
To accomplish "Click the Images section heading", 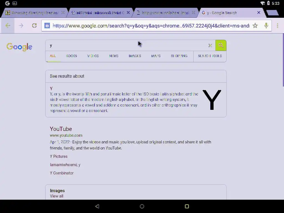I will [57, 191].
